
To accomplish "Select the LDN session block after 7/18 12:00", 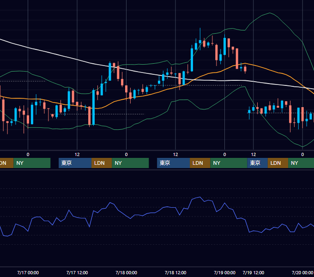I will pos(200,163).
